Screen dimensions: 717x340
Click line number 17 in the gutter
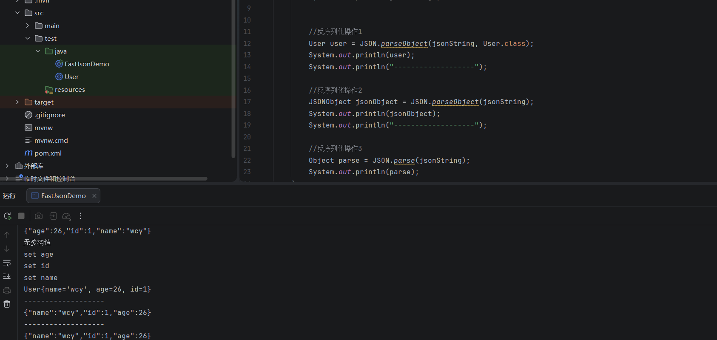point(247,102)
